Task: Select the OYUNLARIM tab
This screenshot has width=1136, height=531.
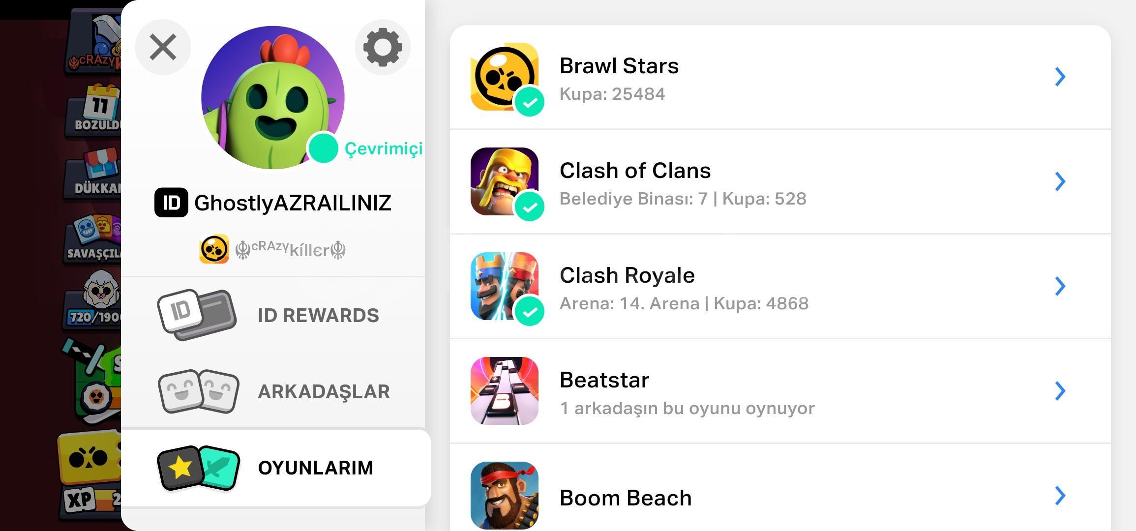Action: [x=275, y=468]
